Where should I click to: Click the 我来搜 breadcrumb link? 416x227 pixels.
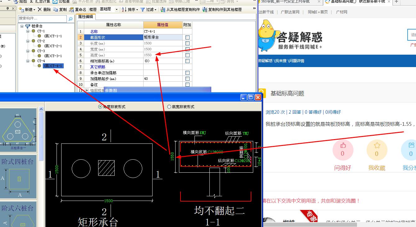point(281,61)
